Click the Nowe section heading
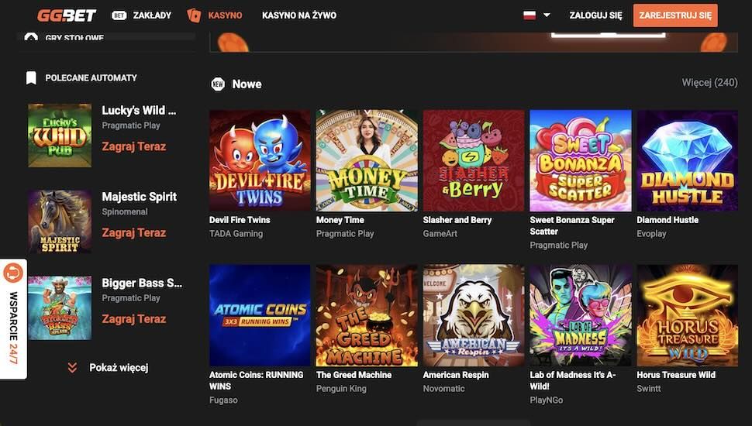752x426 pixels. pyautogui.click(x=247, y=84)
